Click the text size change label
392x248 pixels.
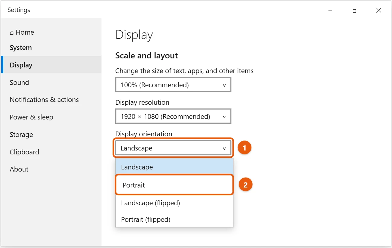184,71
